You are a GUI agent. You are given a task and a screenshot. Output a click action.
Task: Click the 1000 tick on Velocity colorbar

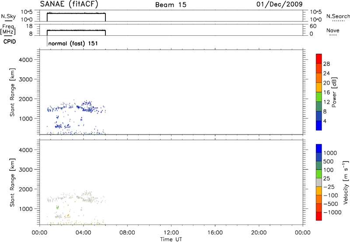(330, 153)
